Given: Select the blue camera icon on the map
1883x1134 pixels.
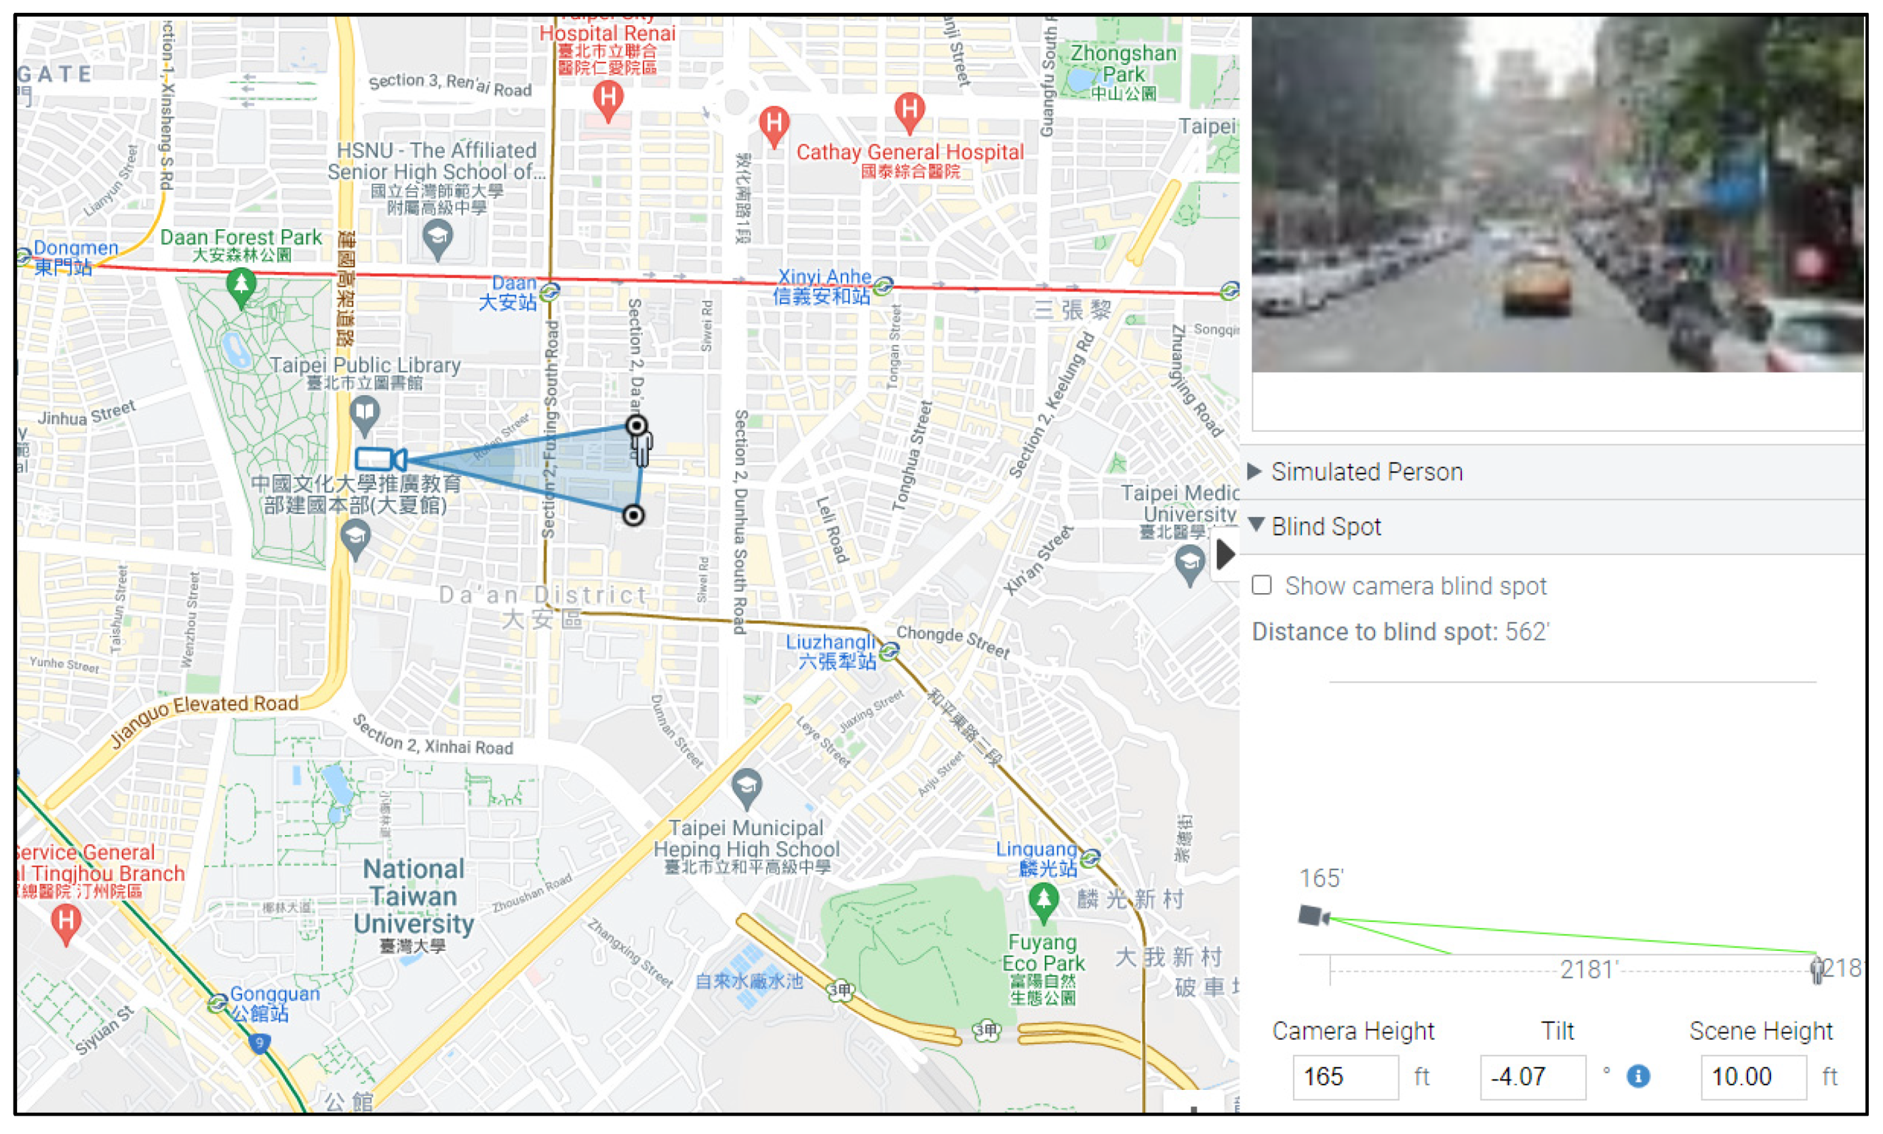Looking at the screenshot, I should point(380,460).
